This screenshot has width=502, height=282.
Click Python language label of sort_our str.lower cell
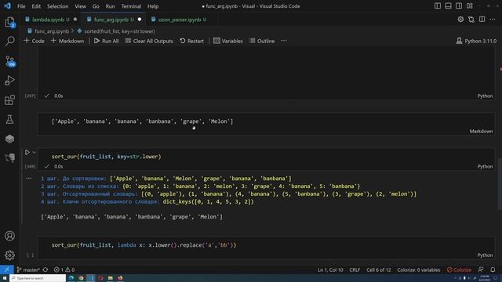tap(485, 167)
